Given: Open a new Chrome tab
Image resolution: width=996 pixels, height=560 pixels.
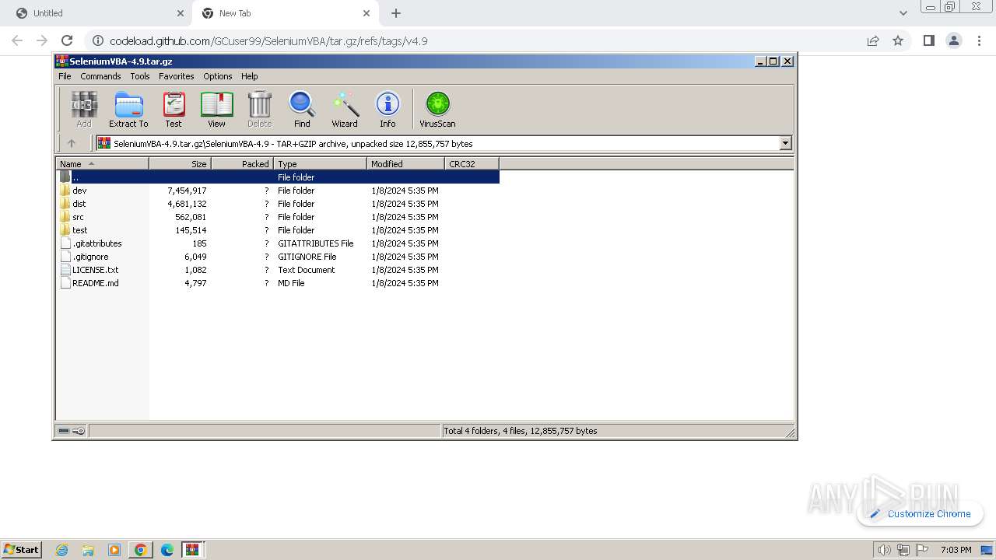Looking at the screenshot, I should click(x=396, y=13).
